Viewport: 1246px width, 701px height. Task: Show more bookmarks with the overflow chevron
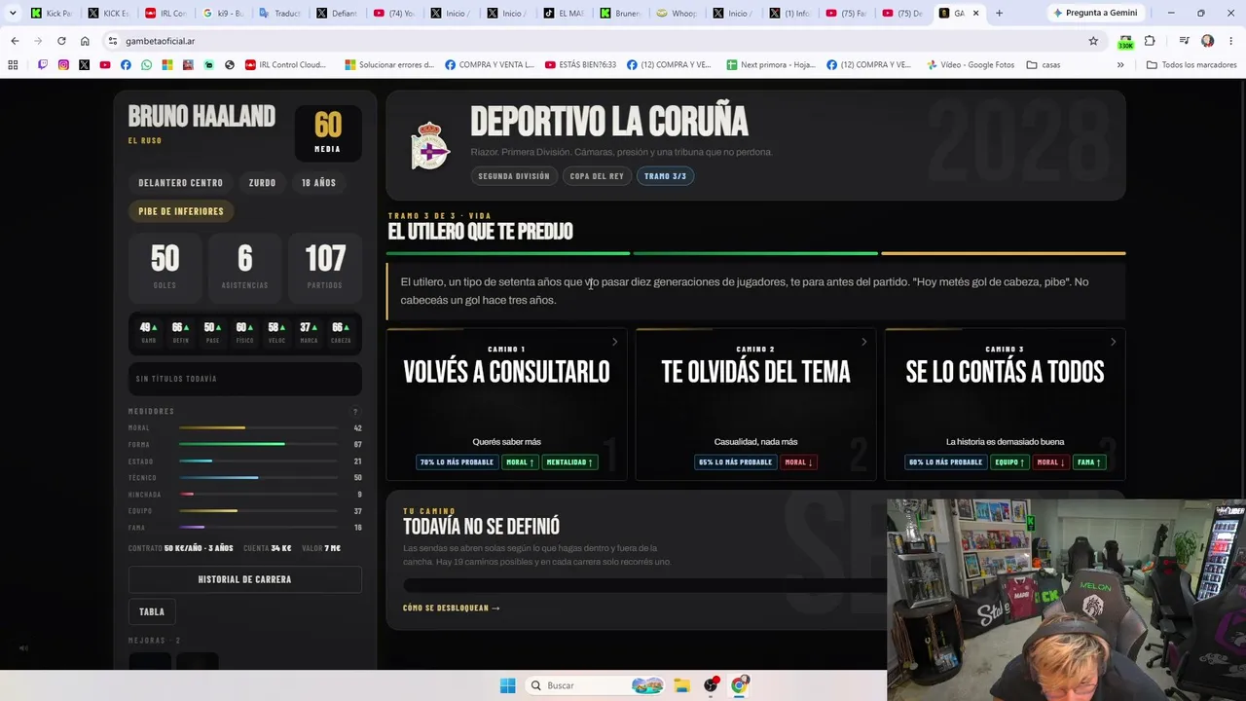tap(1120, 65)
